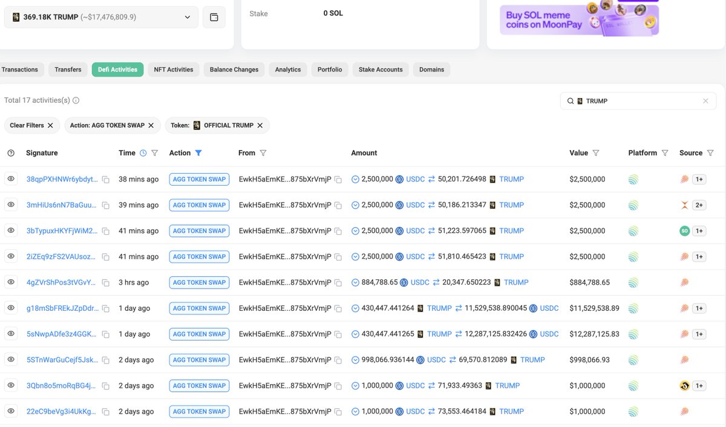Remove the Token: OFFICIAL TRUMP filter
726x427 pixels.
260,125
